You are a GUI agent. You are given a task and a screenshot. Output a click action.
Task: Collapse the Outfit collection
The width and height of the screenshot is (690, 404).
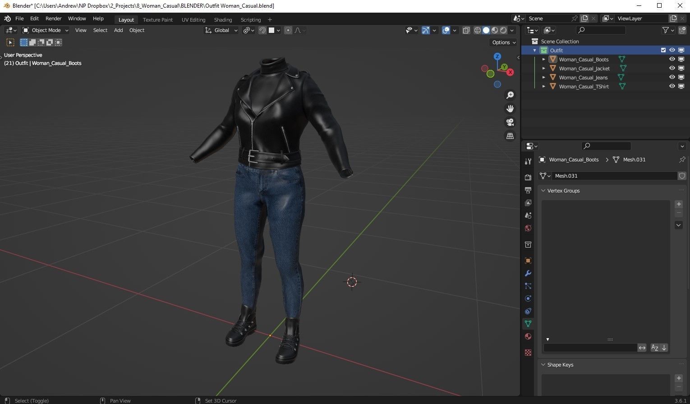(x=535, y=50)
